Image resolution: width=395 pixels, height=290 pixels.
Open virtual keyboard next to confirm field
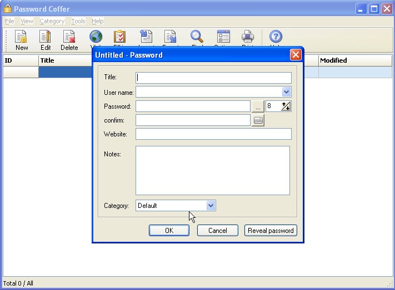click(258, 120)
